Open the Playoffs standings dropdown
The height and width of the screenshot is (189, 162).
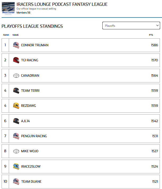(131, 26)
